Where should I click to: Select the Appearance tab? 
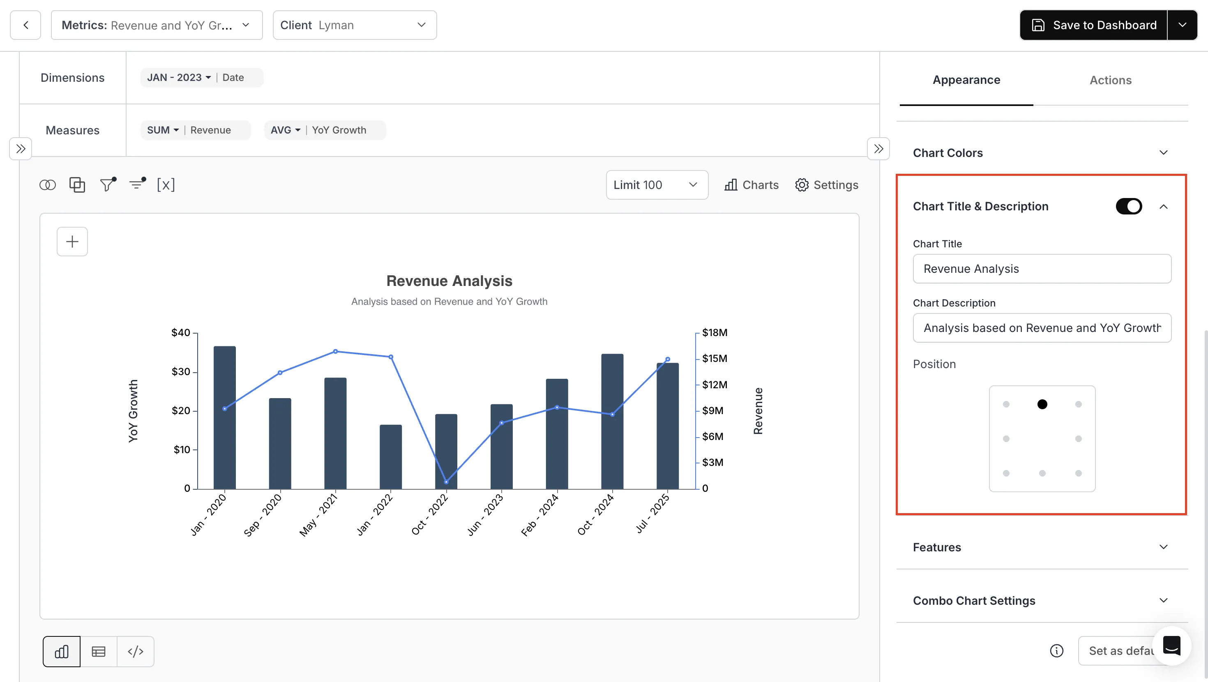point(966,80)
